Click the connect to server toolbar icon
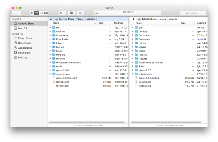 71,13
